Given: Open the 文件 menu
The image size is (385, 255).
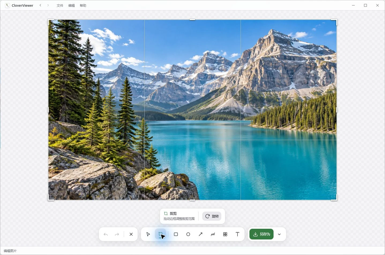Looking at the screenshot, I should pos(60,5).
